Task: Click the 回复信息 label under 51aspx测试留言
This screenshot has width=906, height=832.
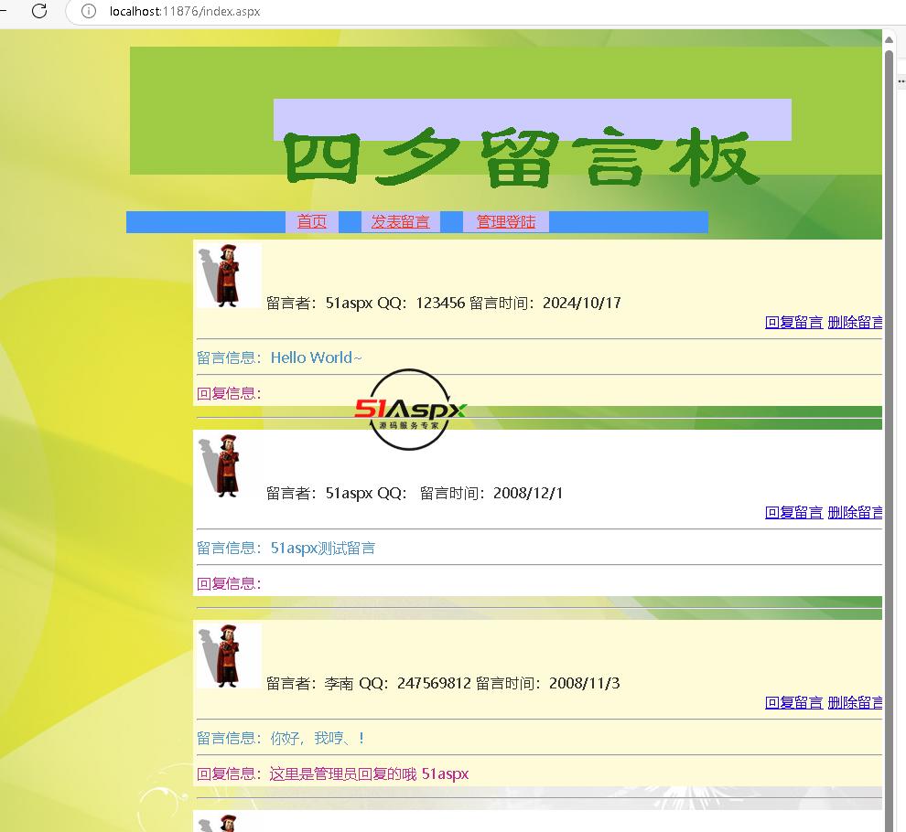Action: tap(230, 583)
